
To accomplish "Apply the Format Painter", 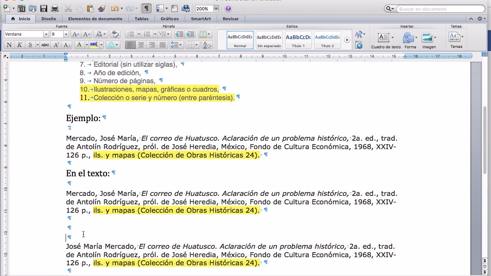I will point(101,8).
